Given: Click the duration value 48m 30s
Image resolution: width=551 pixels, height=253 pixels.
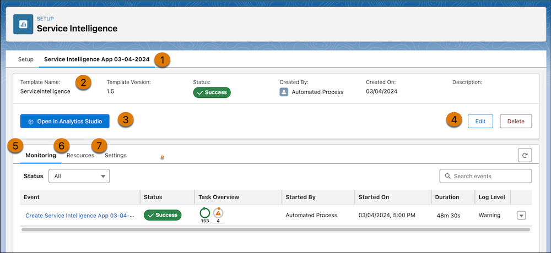Looking at the screenshot, I should pos(448,216).
